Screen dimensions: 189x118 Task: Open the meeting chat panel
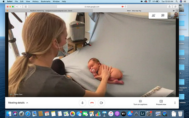pos(163,15)
